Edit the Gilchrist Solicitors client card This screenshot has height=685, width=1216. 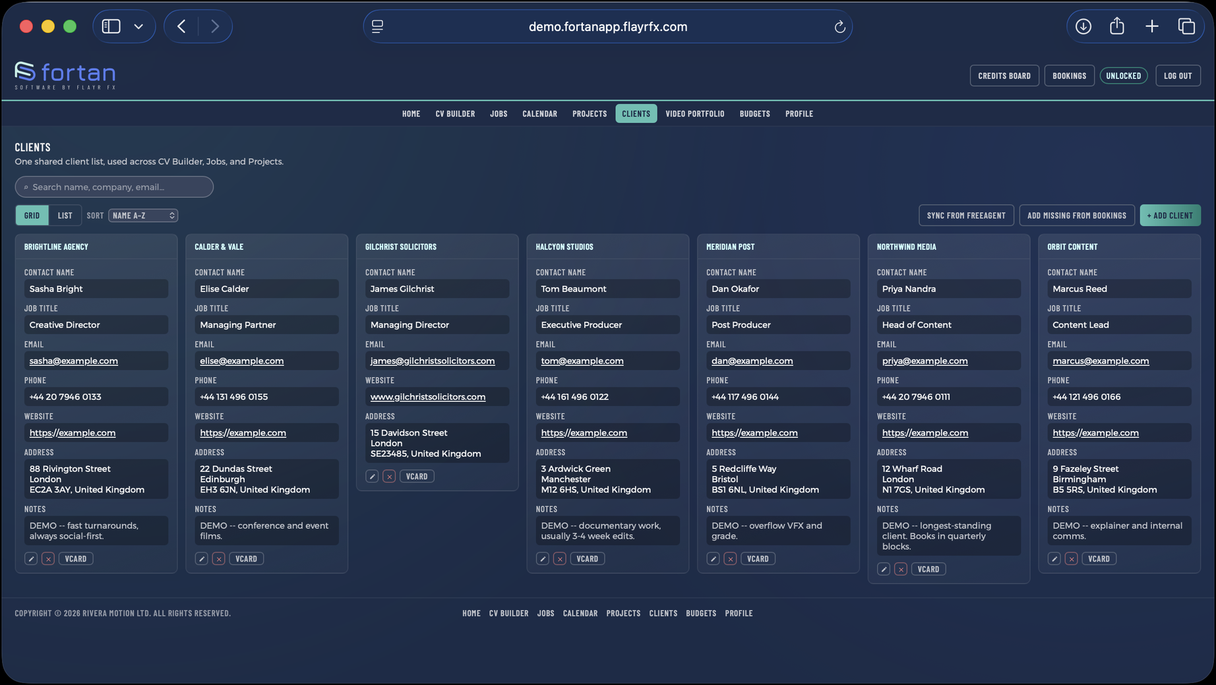[x=372, y=476]
